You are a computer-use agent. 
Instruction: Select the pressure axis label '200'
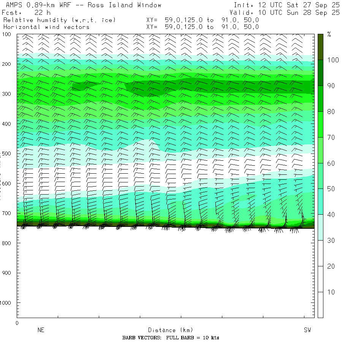(x=6, y=64)
